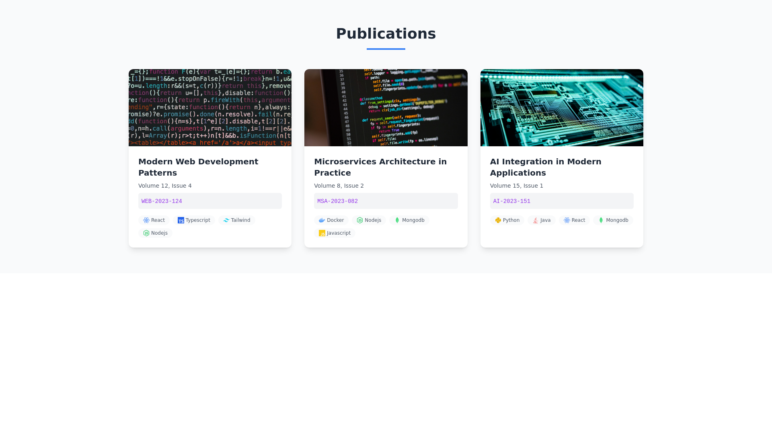The width and height of the screenshot is (772, 434).
Task: Click the Docker tag label
Action: [x=335, y=220]
